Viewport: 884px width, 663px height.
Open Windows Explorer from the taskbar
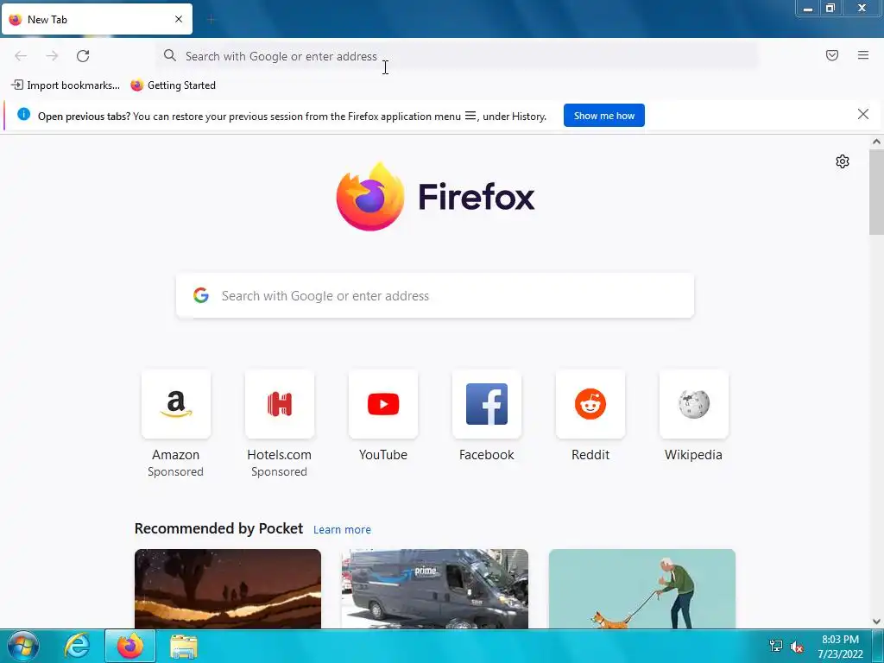[x=184, y=646]
